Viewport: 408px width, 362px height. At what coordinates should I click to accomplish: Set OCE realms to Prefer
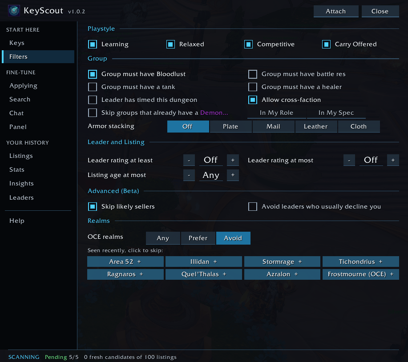click(198, 238)
